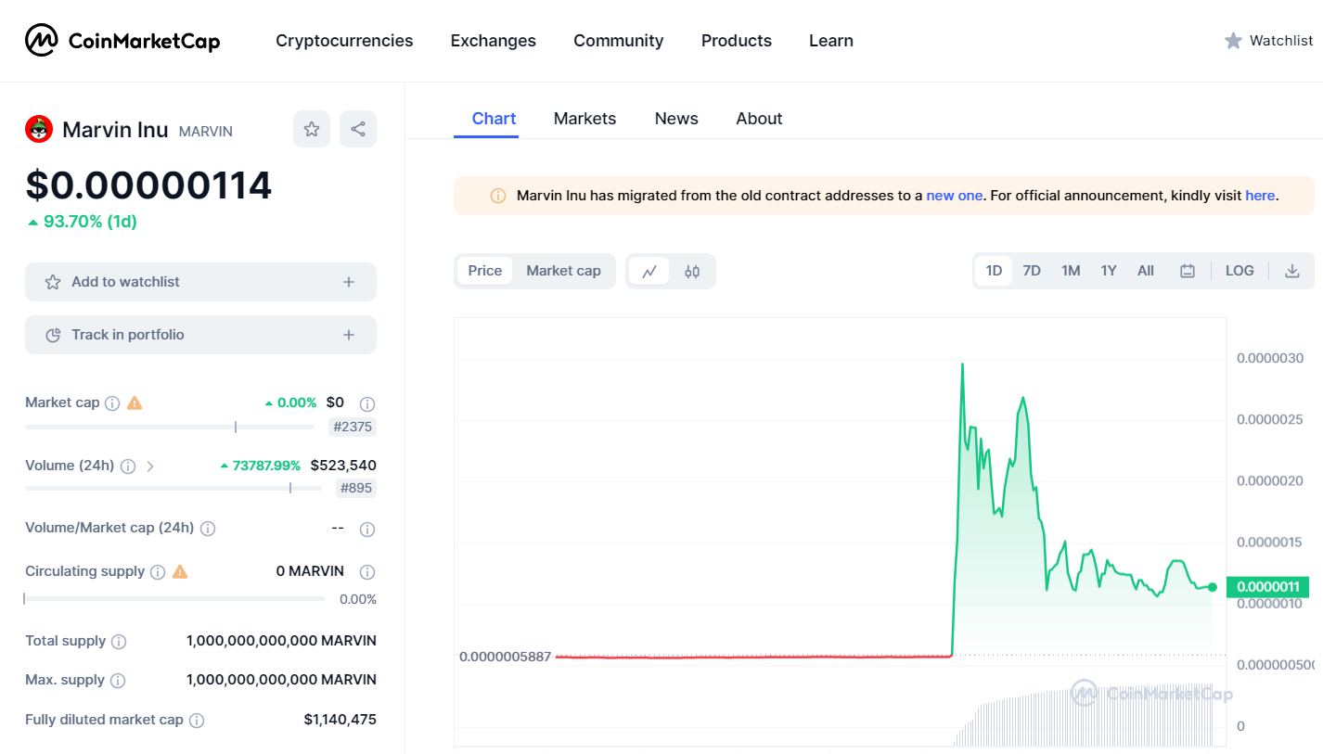Select the 1Y time range
1323x754 pixels.
[x=1109, y=271]
